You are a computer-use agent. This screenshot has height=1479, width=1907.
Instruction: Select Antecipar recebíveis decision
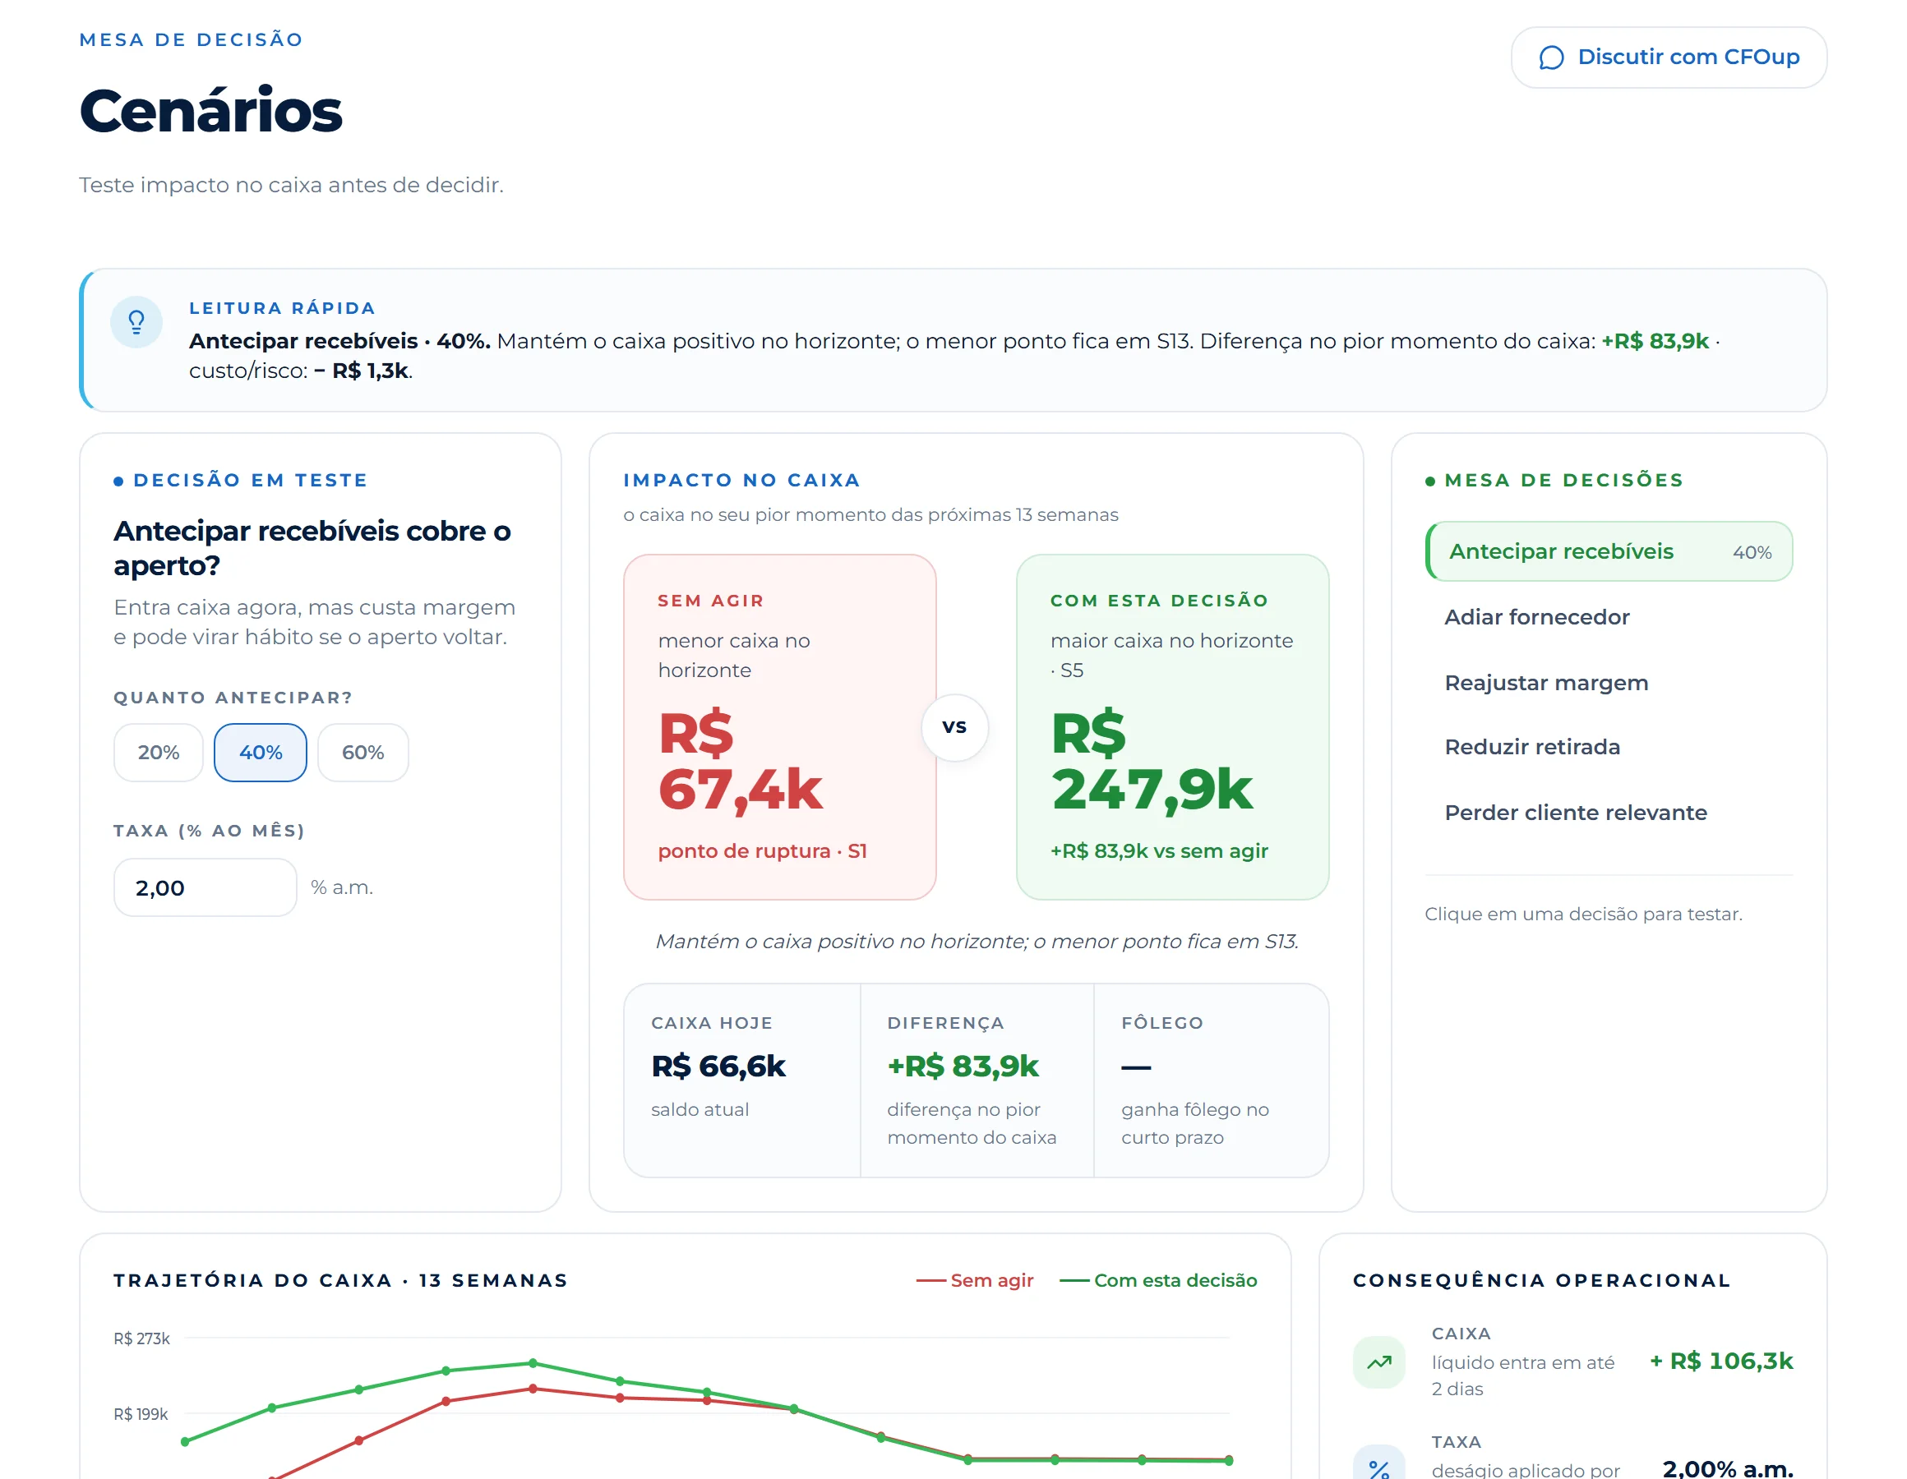tap(1609, 552)
